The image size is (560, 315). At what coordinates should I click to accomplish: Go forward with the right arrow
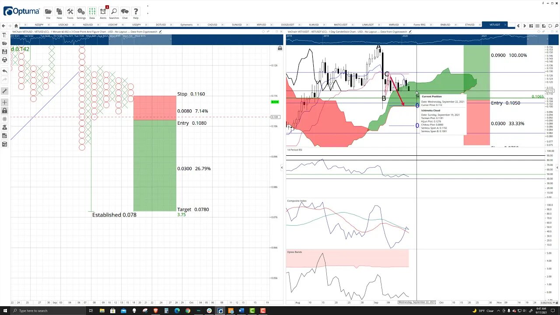point(10,26)
